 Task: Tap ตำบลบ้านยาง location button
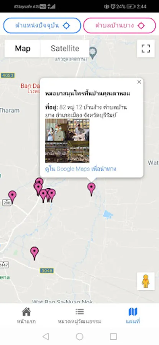[120, 26]
